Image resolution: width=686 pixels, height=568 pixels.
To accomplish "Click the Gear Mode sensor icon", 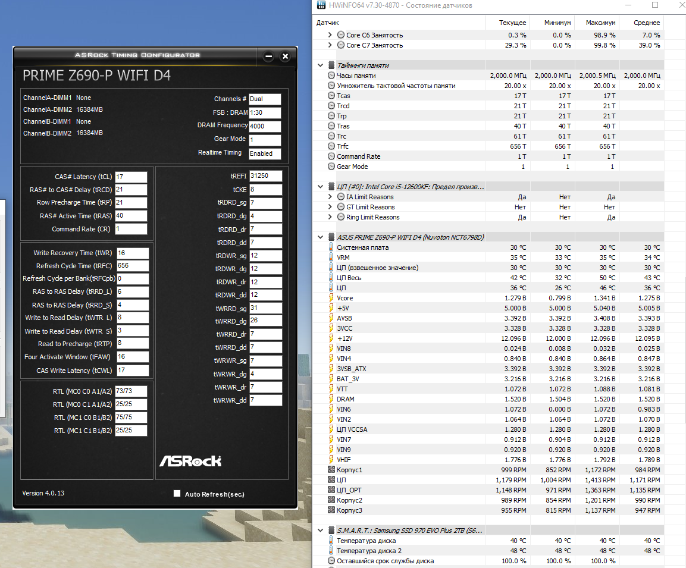I will pyautogui.click(x=331, y=167).
